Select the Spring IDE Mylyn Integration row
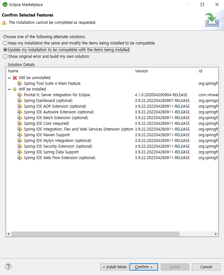Screen dimensions: 224x275 (112, 140)
